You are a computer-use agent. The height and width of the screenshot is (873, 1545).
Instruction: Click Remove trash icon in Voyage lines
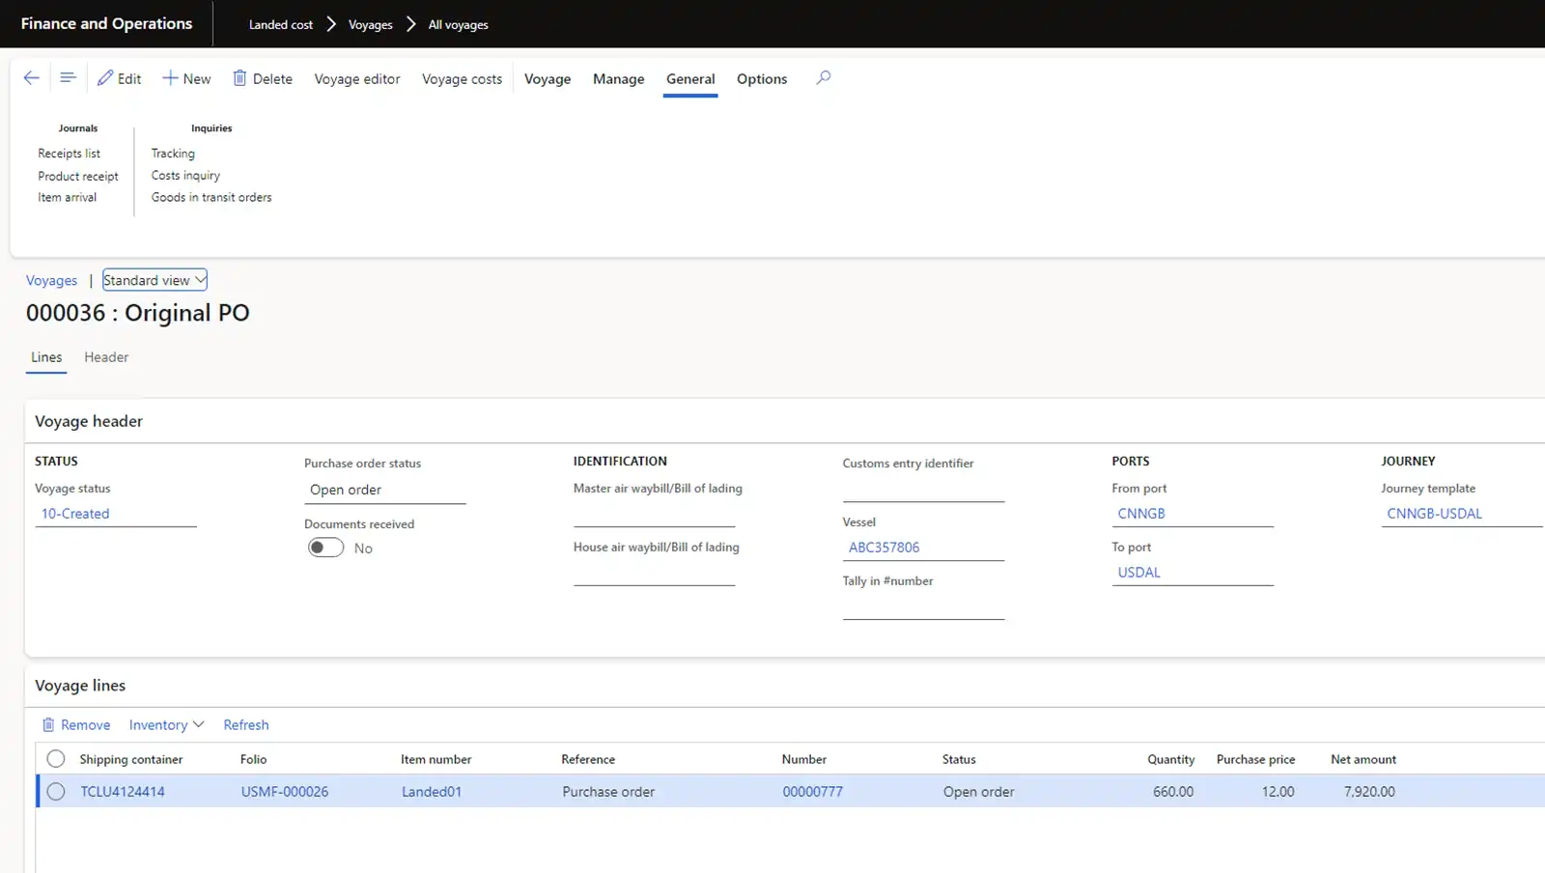click(x=48, y=724)
